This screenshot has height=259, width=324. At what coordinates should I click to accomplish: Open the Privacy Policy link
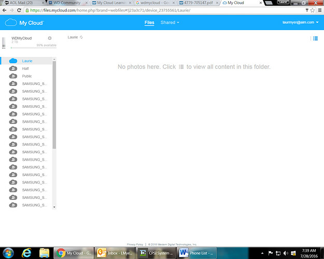pos(135,244)
